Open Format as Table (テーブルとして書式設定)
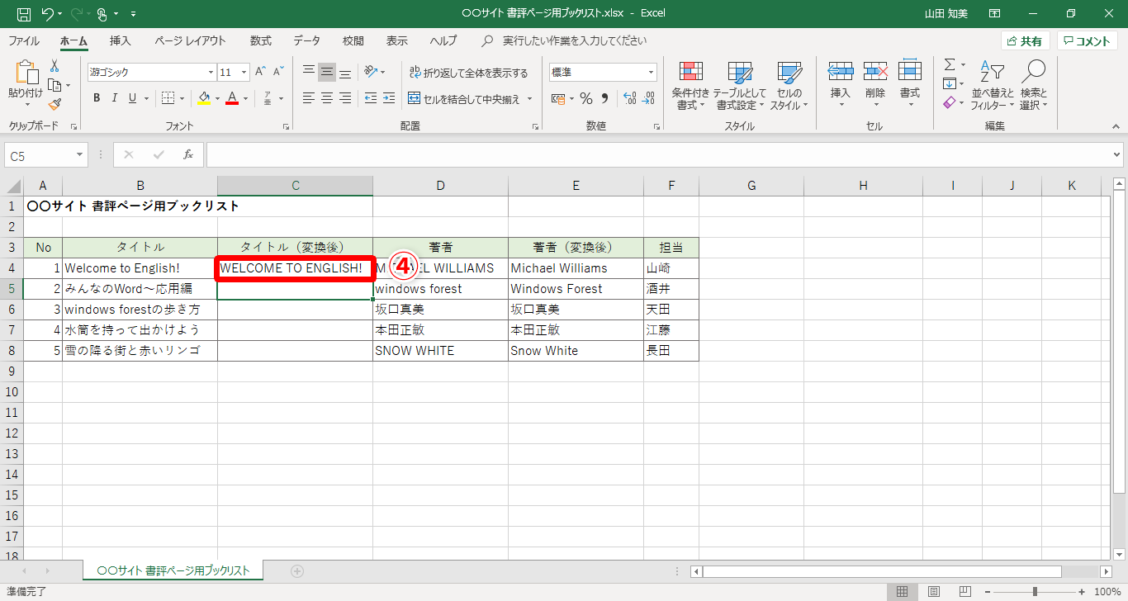 [x=740, y=86]
